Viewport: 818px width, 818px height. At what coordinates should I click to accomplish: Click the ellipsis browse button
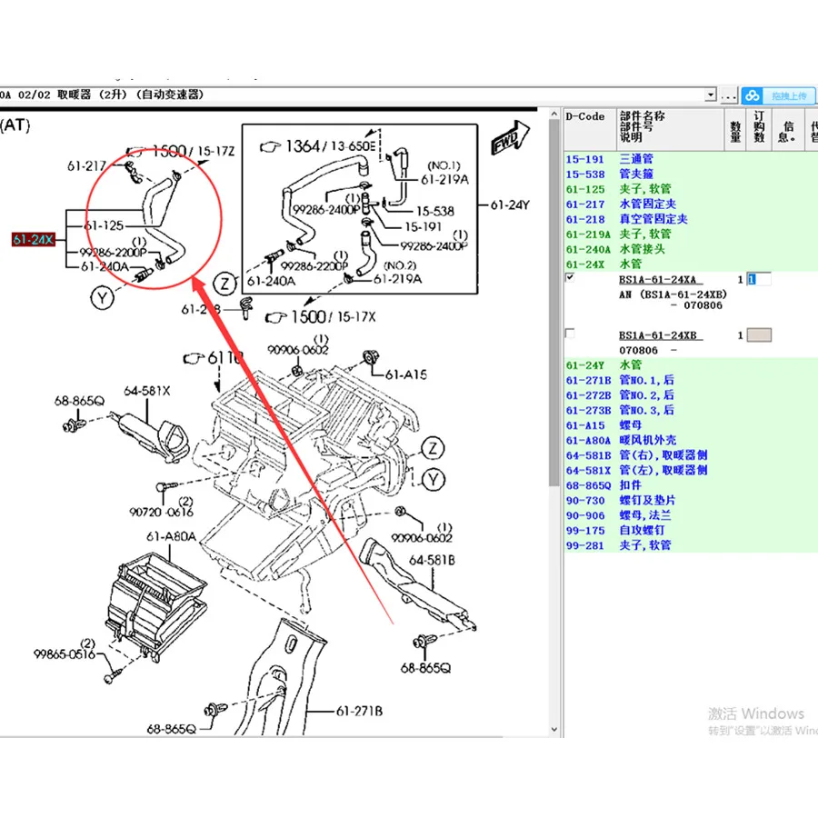pyautogui.click(x=728, y=96)
